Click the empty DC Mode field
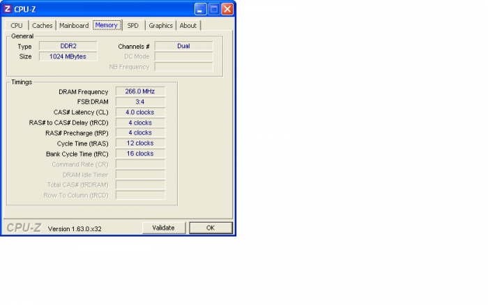 [x=183, y=56]
